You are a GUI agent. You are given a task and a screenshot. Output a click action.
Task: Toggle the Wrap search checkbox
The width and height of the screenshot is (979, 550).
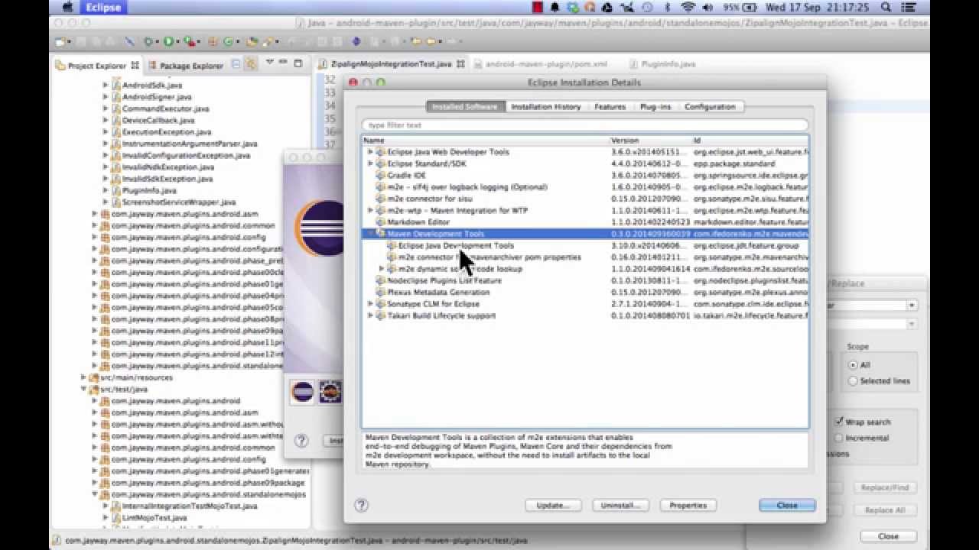click(x=839, y=422)
